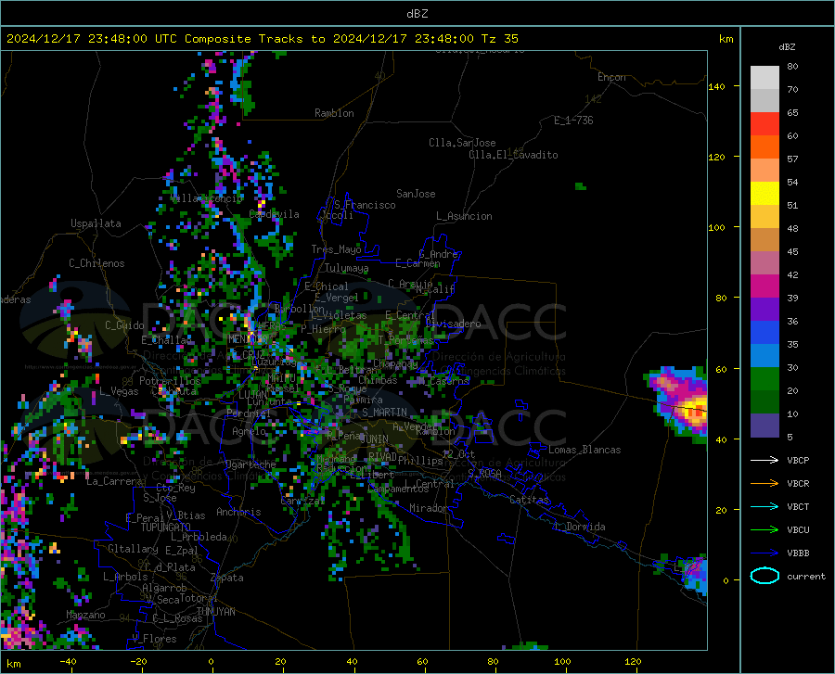Image resolution: width=835 pixels, height=674 pixels.
Task: Select the magenta swatch in dBZ scale
Action: point(764,286)
